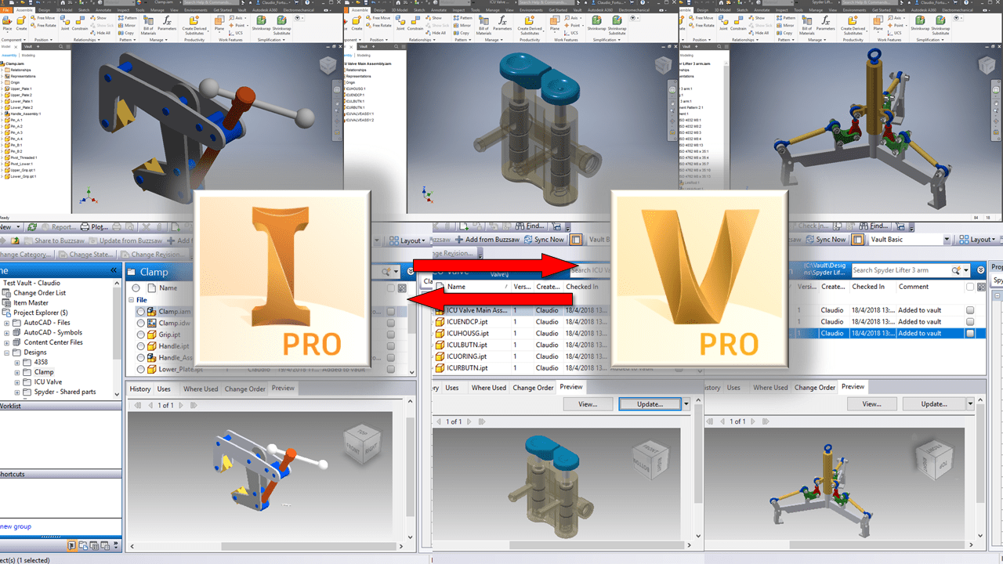
Task: Click Update... button in right Vault preview
Action: 933,404
